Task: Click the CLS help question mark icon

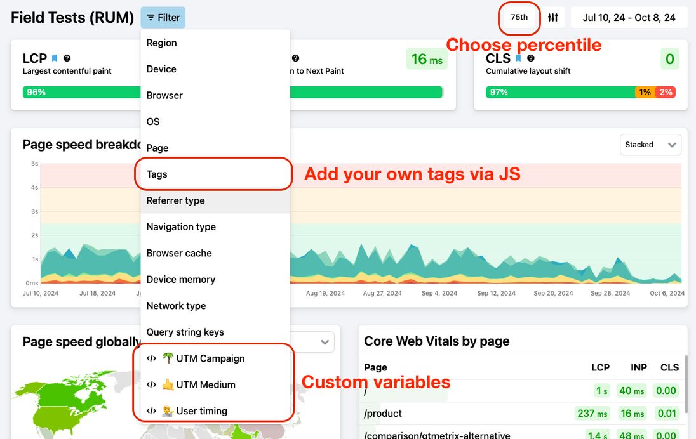Action: 531,58
